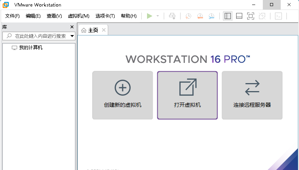The width and height of the screenshot is (299, 170).
Task: Open the power options dropdown arrow
Action: point(158,16)
